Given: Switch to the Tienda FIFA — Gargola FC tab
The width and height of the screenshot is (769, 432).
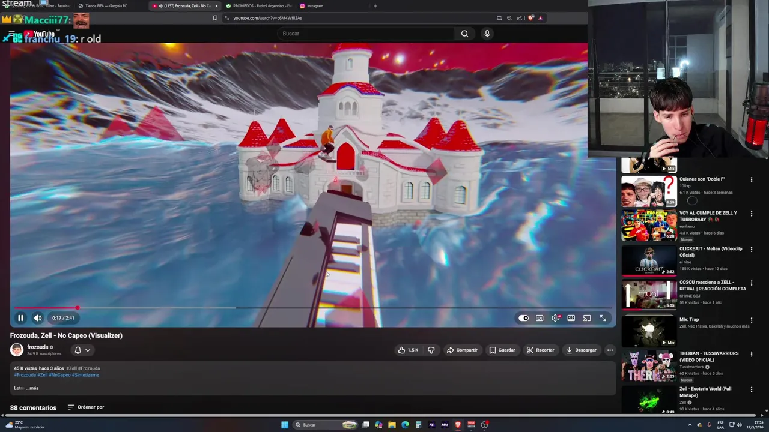Looking at the screenshot, I should (109, 6).
